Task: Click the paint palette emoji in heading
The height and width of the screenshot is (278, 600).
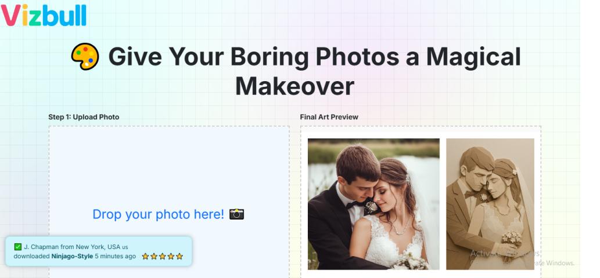Action: pyautogui.click(x=85, y=56)
